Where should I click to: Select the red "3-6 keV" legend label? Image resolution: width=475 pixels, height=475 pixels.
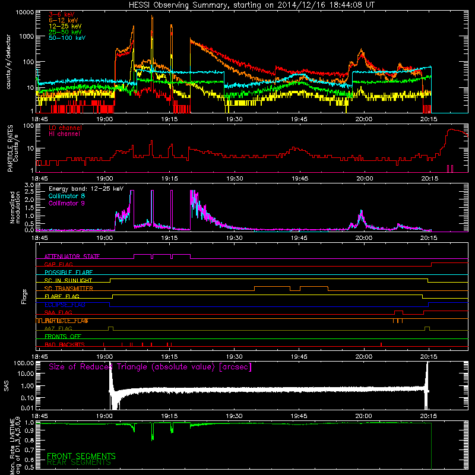pyautogui.click(x=62, y=14)
